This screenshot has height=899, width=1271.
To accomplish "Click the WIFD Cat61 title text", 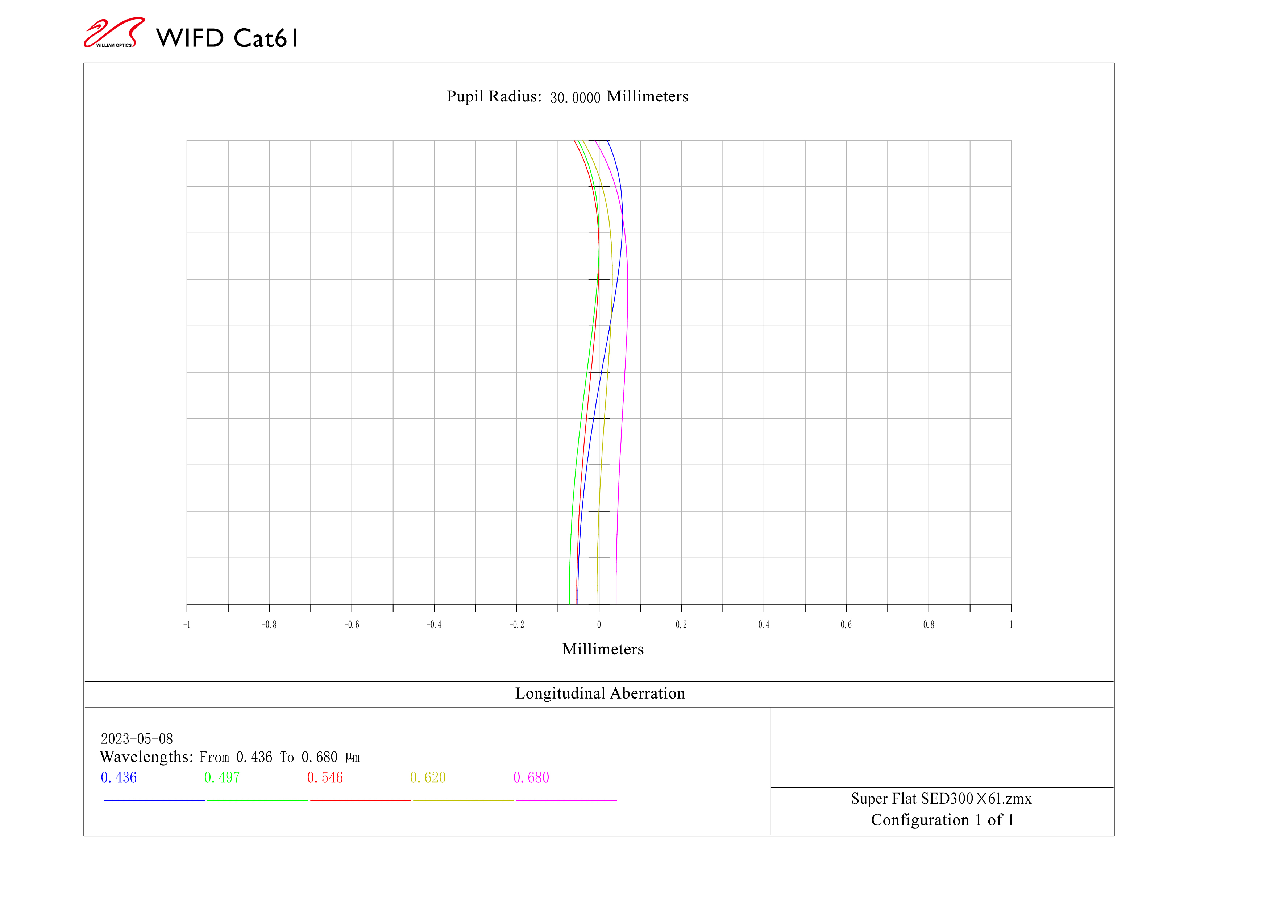I will (x=227, y=38).
